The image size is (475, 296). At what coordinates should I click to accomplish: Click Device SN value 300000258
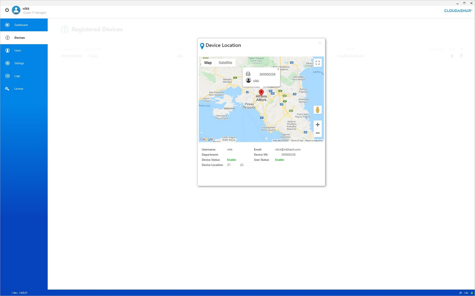(288, 154)
